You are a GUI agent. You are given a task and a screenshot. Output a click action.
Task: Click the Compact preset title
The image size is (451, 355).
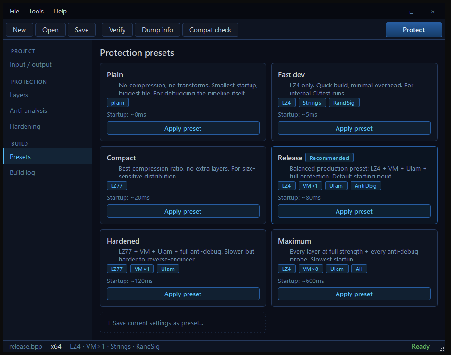(x=121, y=158)
